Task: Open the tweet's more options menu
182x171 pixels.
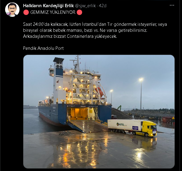Action: point(172,5)
